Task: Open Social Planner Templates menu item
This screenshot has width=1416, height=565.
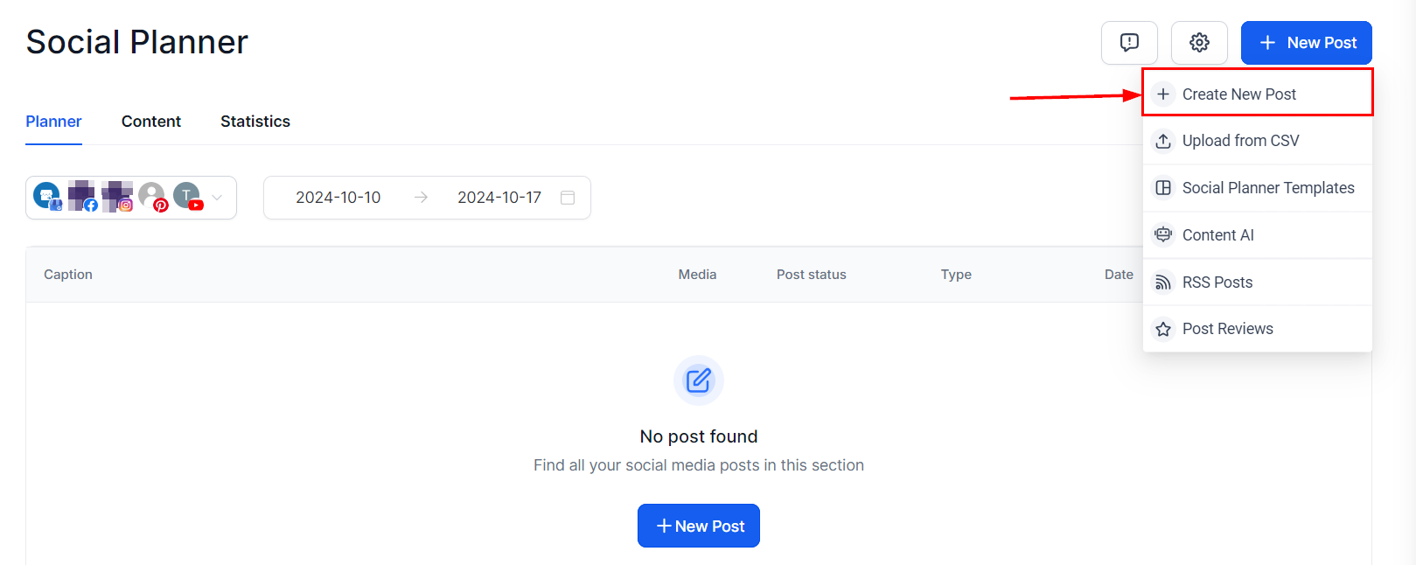Action: (x=1267, y=188)
